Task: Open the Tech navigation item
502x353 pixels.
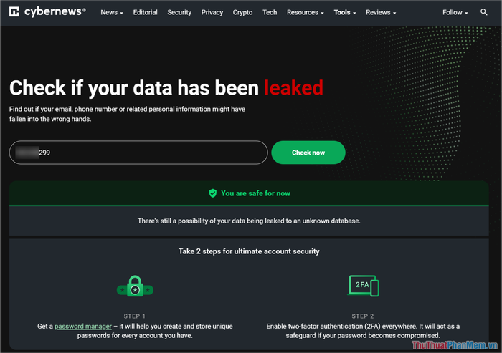Action: tap(270, 12)
